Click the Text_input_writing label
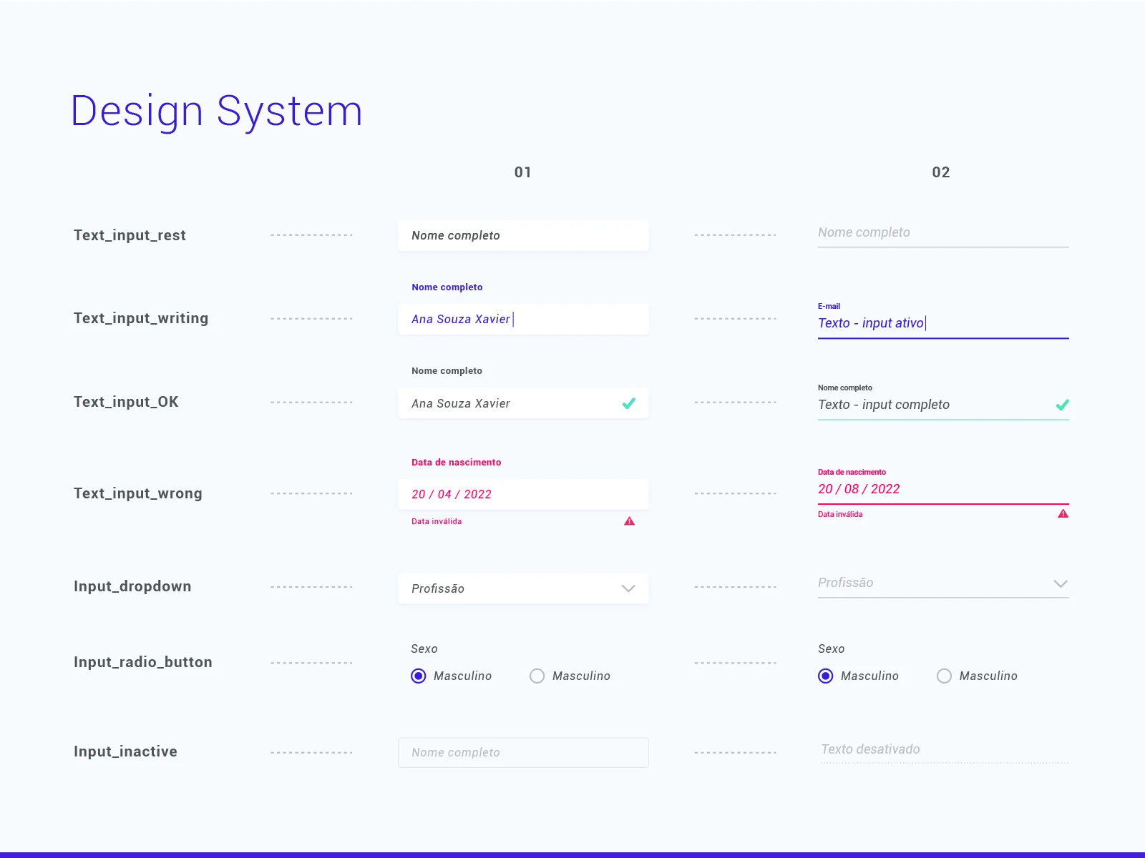 pyautogui.click(x=141, y=318)
